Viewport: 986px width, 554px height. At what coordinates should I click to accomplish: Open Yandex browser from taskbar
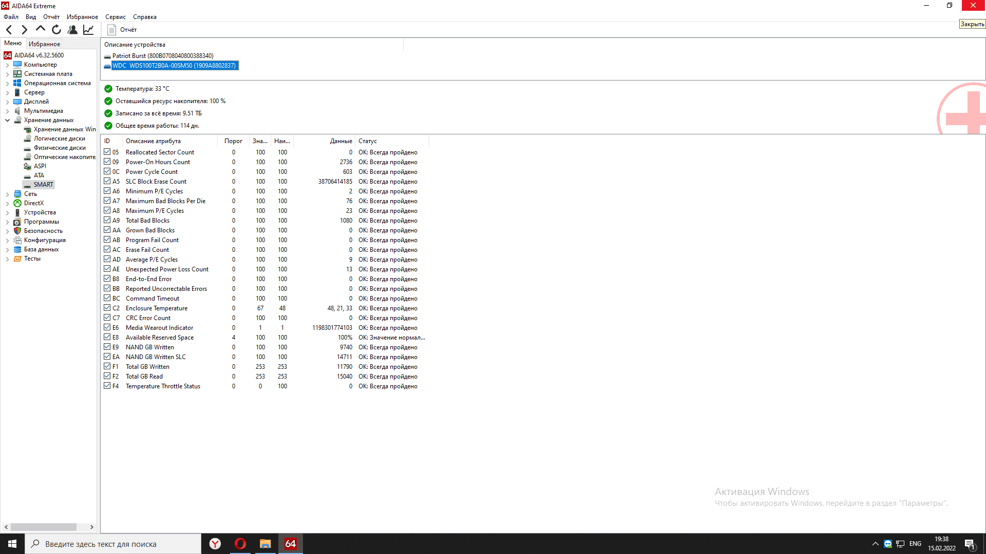coord(215,544)
